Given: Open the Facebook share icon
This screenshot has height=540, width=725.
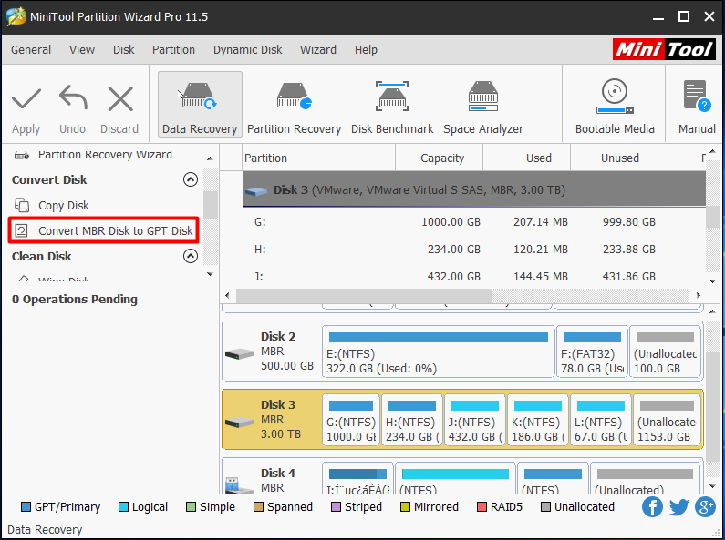Looking at the screenshot, I should pos(652,507).
